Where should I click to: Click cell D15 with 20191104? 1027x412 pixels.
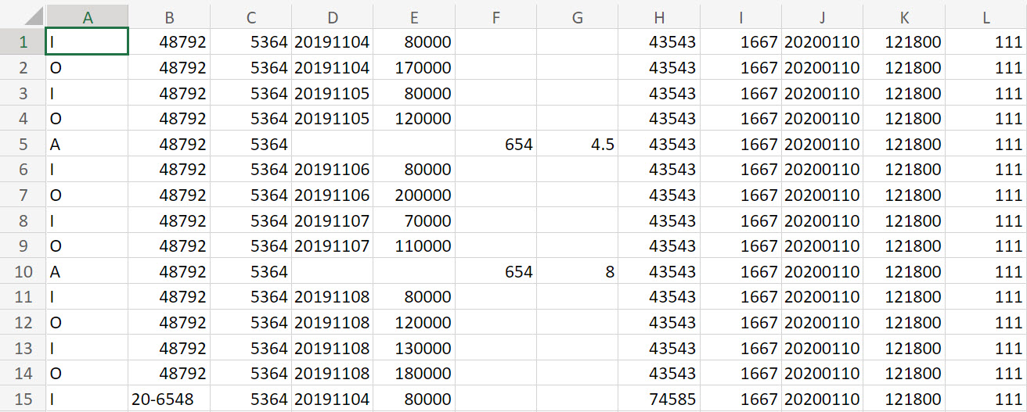[x=333, y=398]
